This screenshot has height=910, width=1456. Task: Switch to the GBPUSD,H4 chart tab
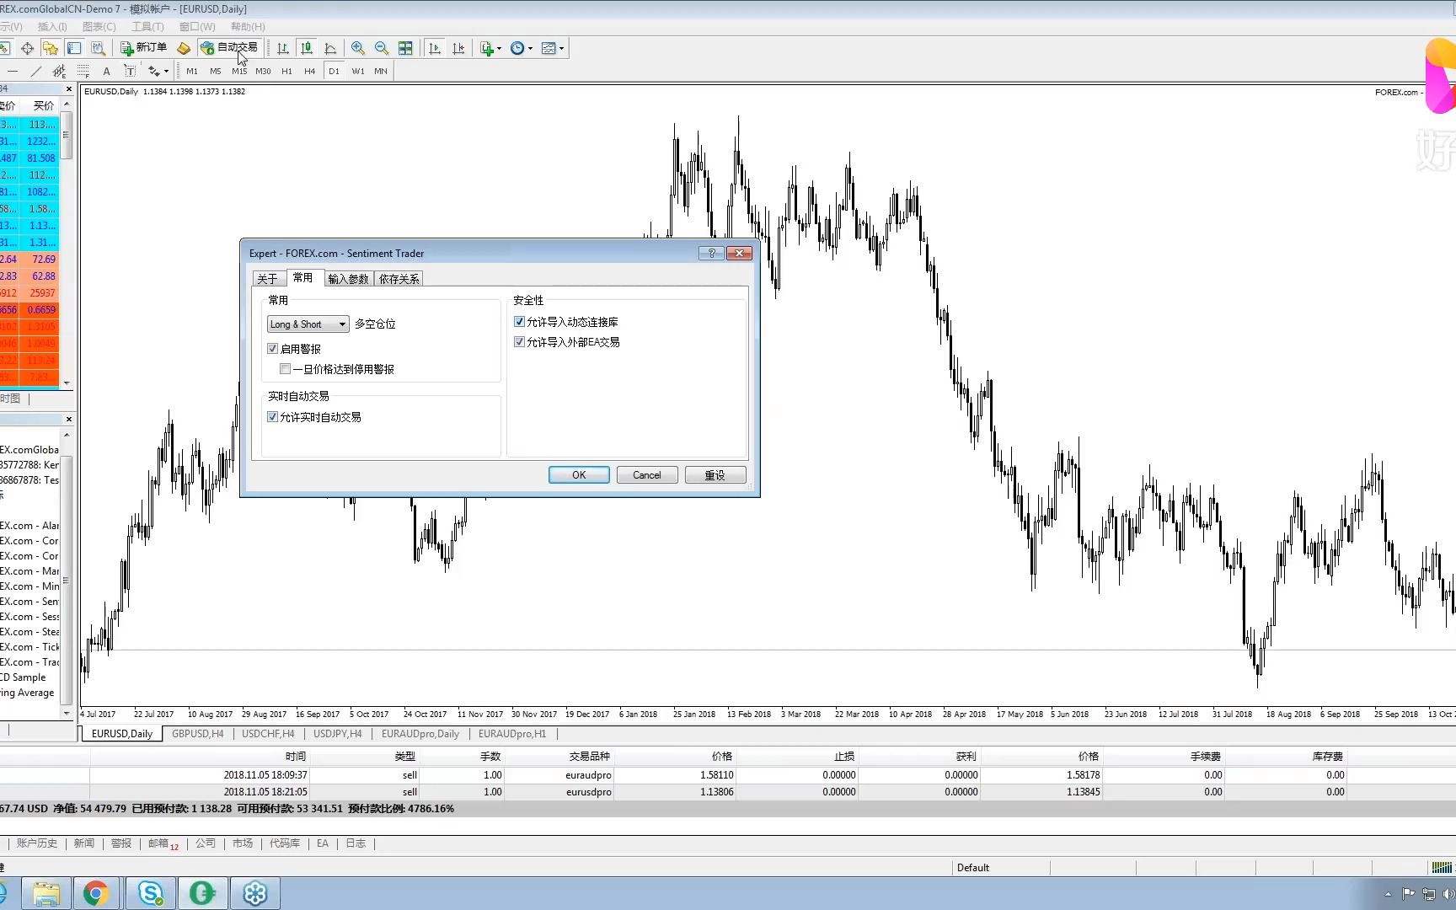pyautogui.click(x=198, y=734)
